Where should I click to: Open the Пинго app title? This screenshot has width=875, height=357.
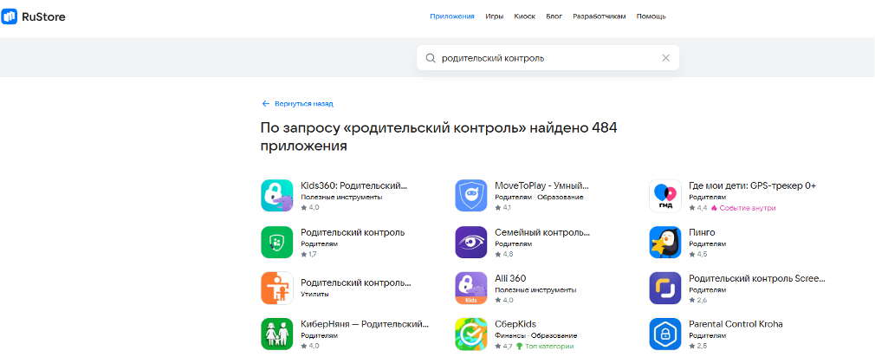702,232
